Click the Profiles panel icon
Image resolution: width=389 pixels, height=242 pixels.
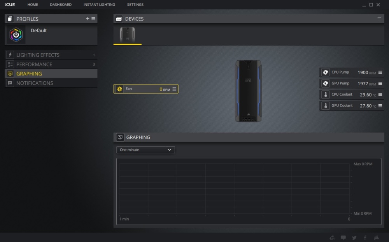click(x=10, y=19)
